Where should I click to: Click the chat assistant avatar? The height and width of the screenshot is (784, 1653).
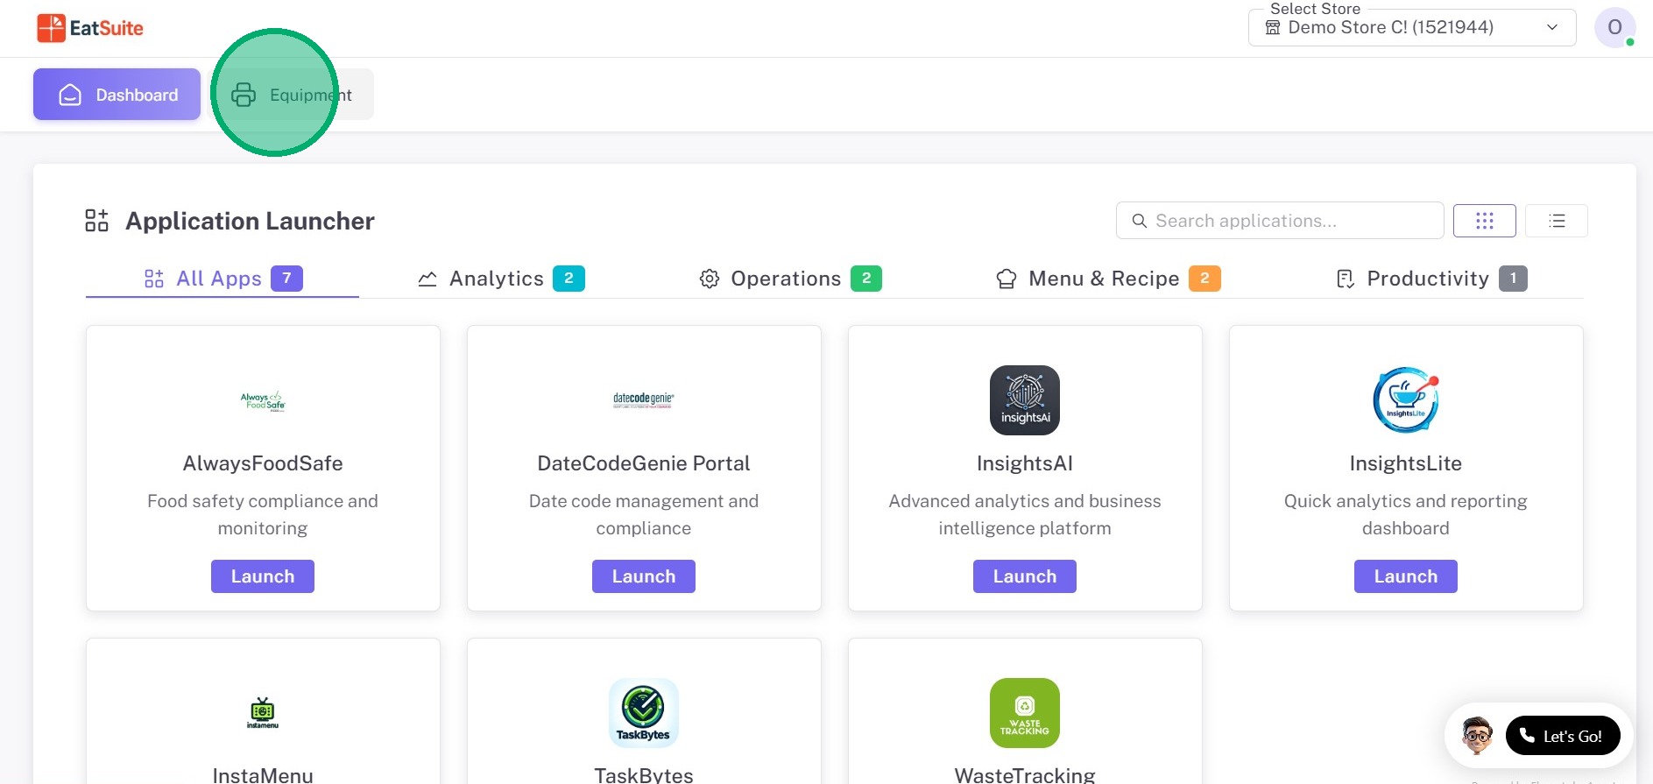(x=1477, y=735)
